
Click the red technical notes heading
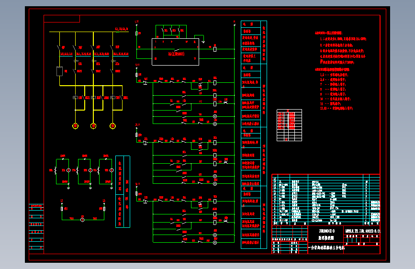[328, 33]
